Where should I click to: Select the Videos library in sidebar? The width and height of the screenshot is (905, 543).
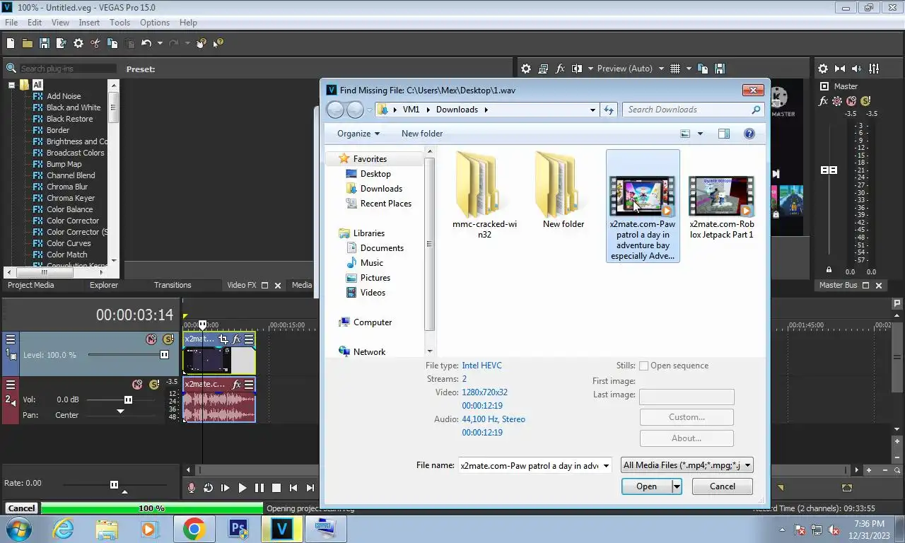click(373, 293)
